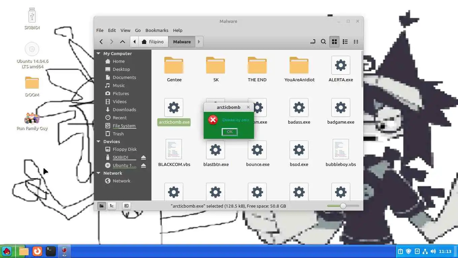Open the View menu
458x258 pixels.
click(x=125, y=30)
